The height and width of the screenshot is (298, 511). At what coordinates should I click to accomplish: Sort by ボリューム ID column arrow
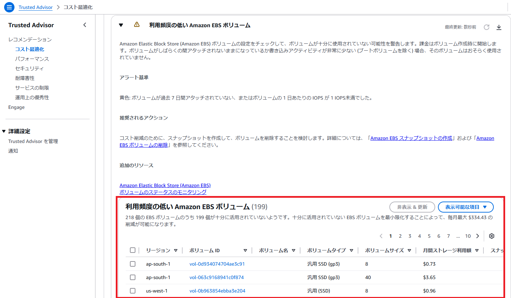coord(245,250)
